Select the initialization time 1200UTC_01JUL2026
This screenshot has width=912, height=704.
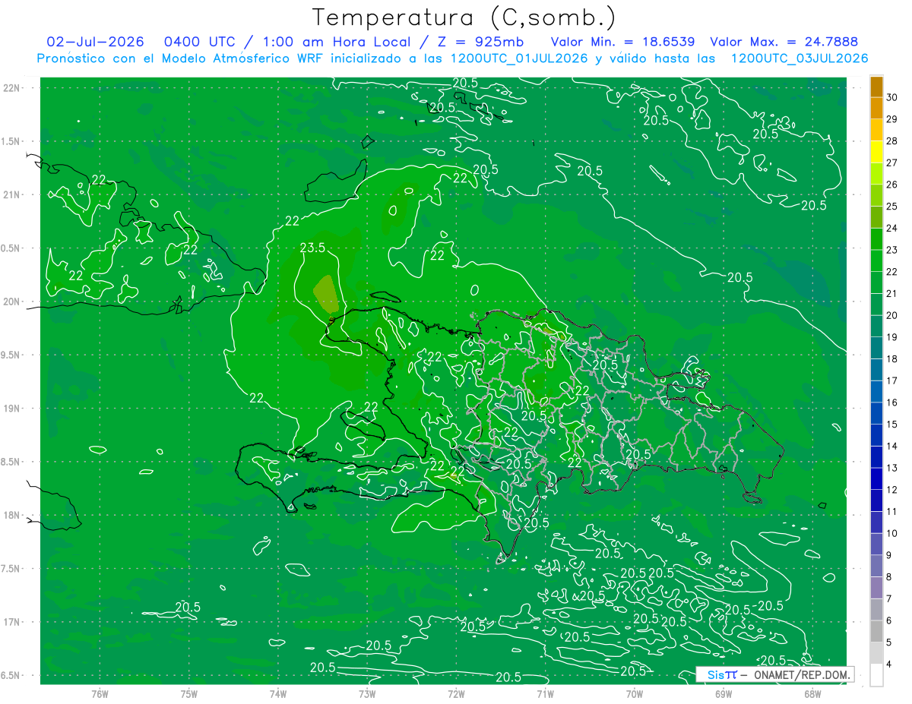tap(519, 58)
